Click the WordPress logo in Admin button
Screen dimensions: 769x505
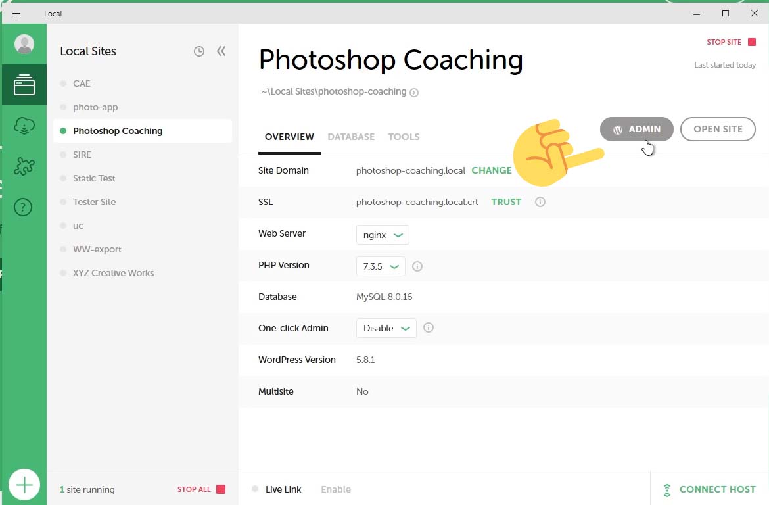(x=618, y=130)
